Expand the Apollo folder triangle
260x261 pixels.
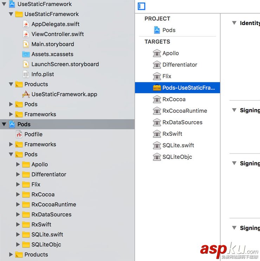pyautogui.click(x=18, y=164)
